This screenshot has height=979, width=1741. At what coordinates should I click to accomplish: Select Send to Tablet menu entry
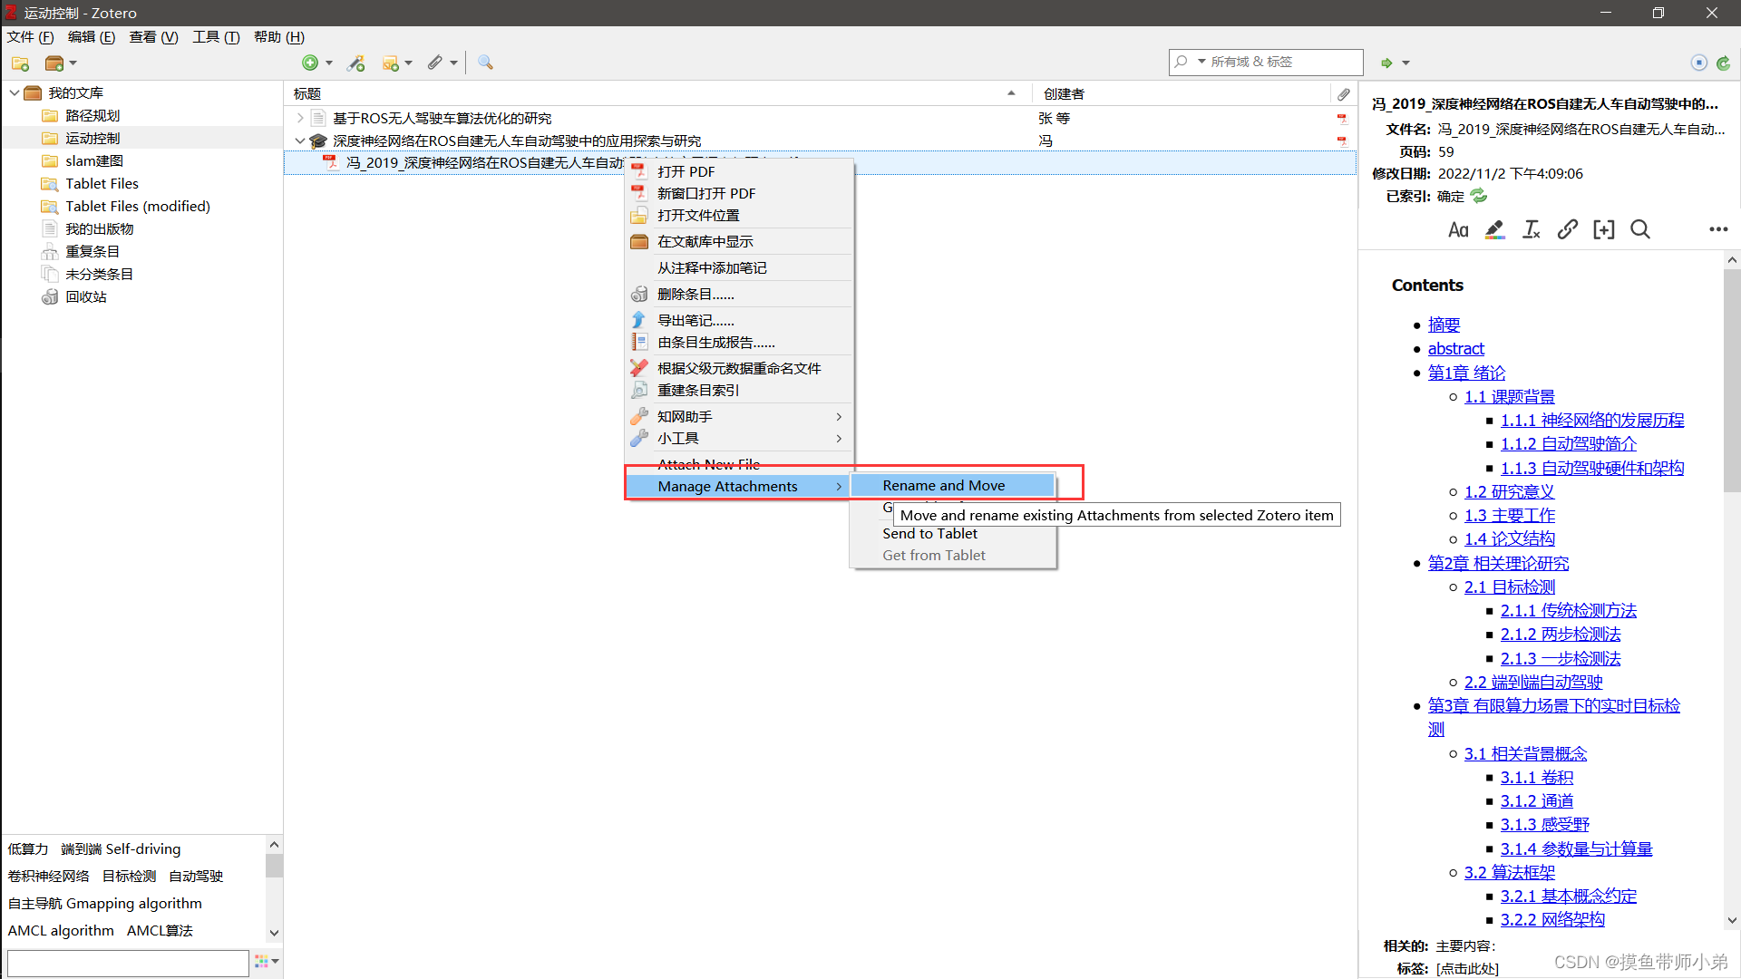[929, 534]
